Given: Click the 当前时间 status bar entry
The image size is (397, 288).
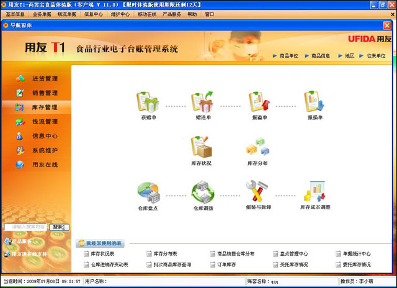Looking at the screenshot, I should 42,281.
